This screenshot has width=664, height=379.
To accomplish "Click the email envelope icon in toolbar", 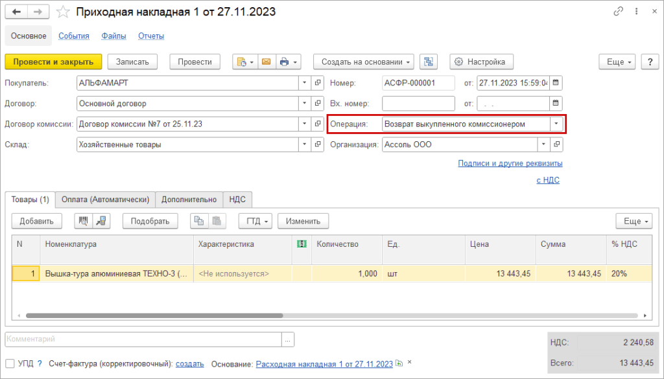I will pos(267,62).
